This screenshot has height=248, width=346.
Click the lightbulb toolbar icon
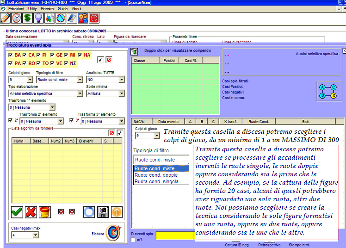(x=38, y=19)
